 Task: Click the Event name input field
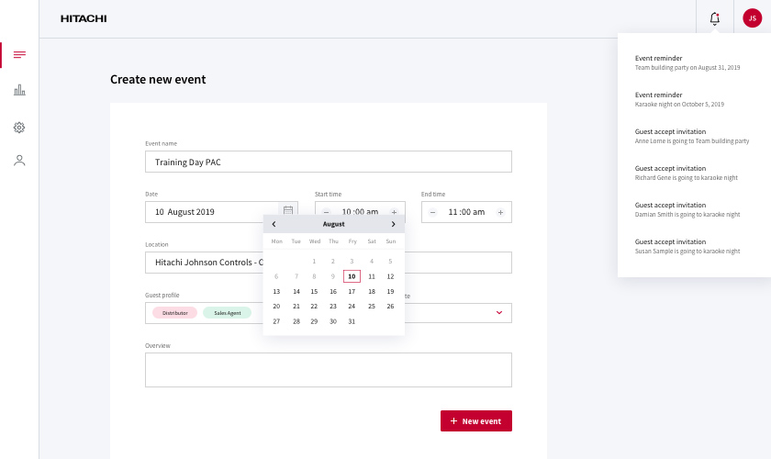tap(329, 162)
